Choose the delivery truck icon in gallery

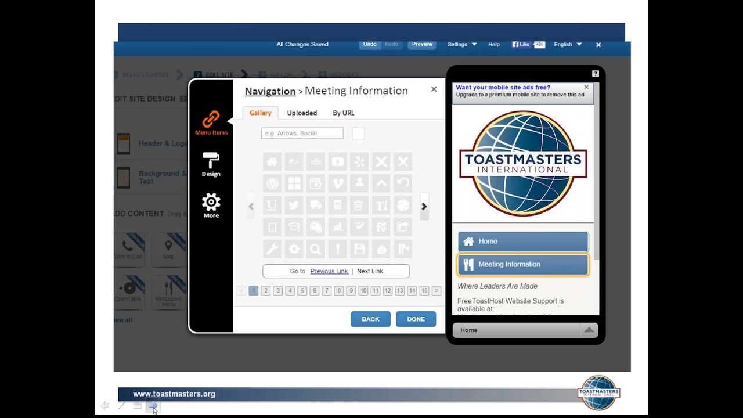315,205
